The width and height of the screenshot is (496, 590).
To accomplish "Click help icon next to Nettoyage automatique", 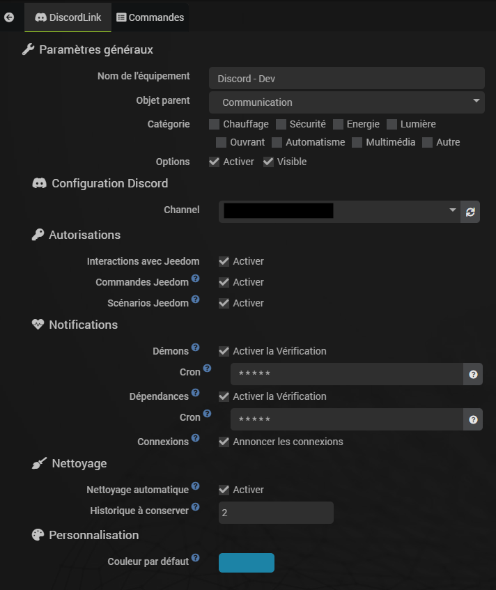I will click(195, 486).
